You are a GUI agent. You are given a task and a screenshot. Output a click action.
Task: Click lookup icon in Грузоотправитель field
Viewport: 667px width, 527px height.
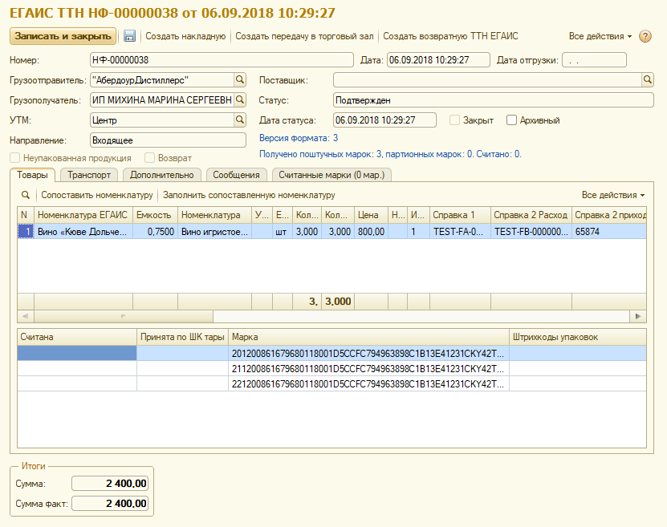click(x=239, y=79)
